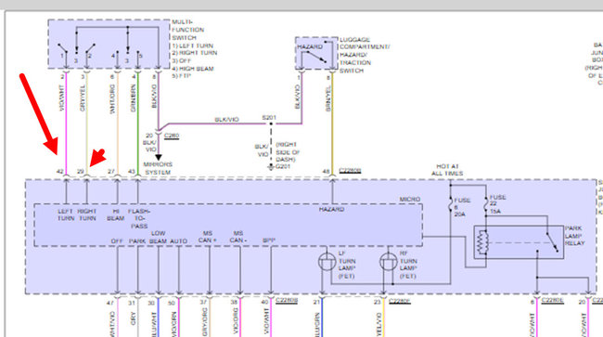Click pin number 38 at the bottom
Image resolution: width=603 pixels, height=337 pixels.
coord(234,303)
